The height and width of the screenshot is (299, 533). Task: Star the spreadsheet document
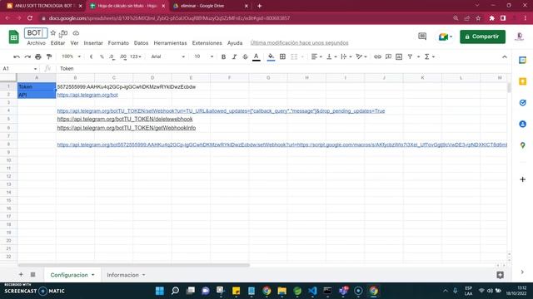pyautogui.click(x=53, y=33)
